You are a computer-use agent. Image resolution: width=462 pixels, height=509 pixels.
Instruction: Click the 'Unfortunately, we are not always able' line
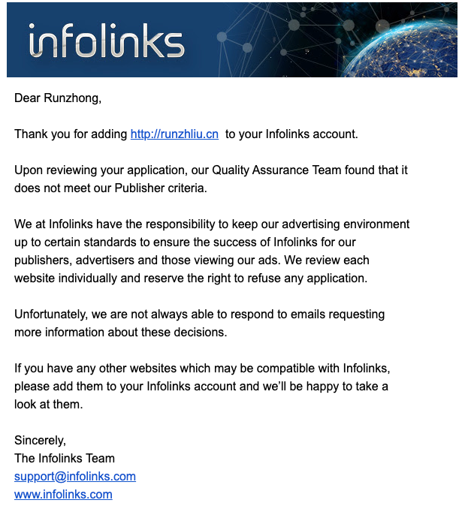[200, 315]
